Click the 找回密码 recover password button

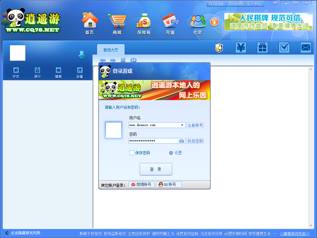pyautogui.click(x=195, y=141)
